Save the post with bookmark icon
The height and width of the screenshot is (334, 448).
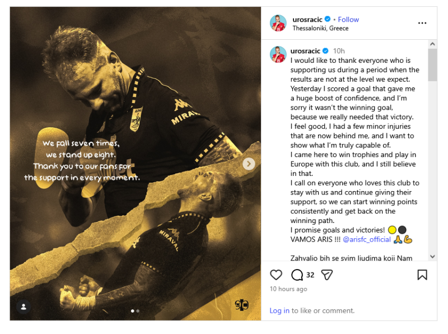[422, 275]
